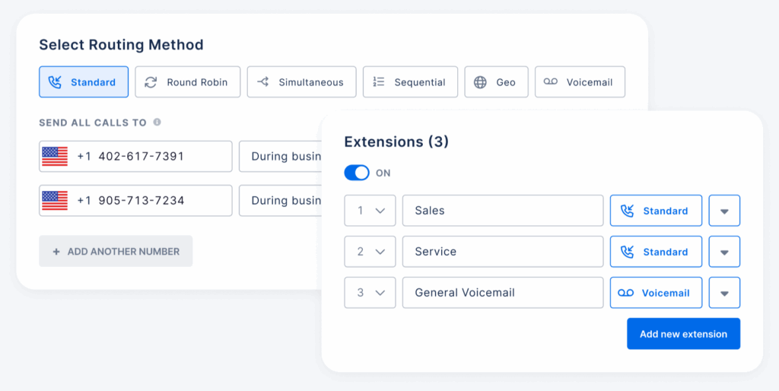Click the voicemail icon for General Voicemail extension
779x391 pixels.
(x=625, y=293)
